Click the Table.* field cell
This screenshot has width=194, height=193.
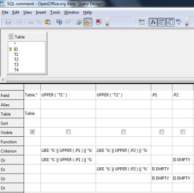tap(32, 95)
